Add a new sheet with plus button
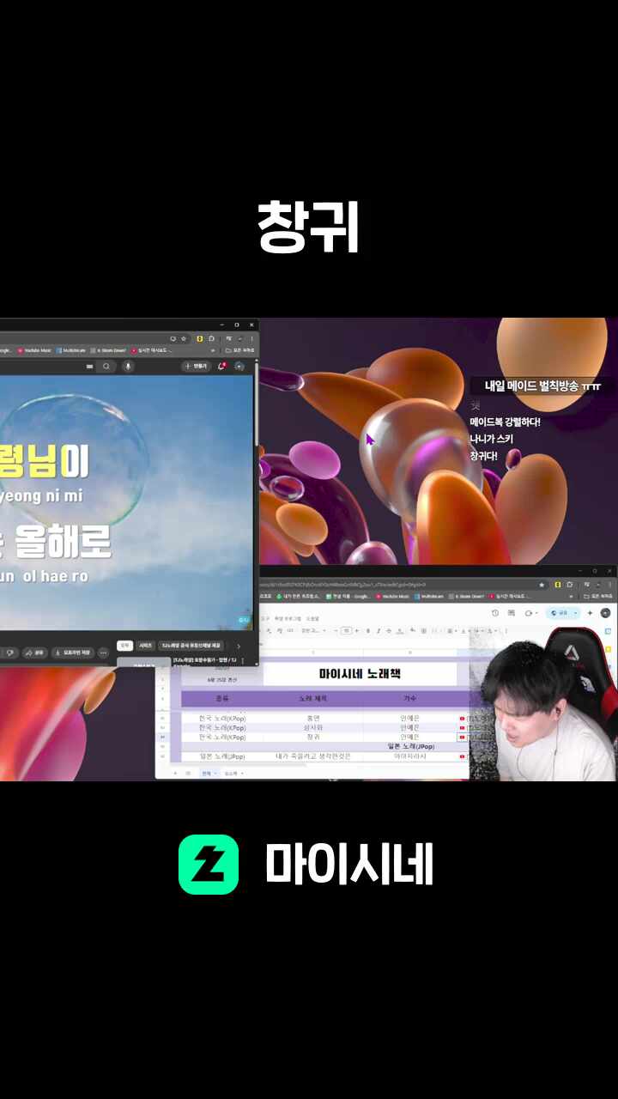Screen dimensions: 618x1099 point(175,773)
